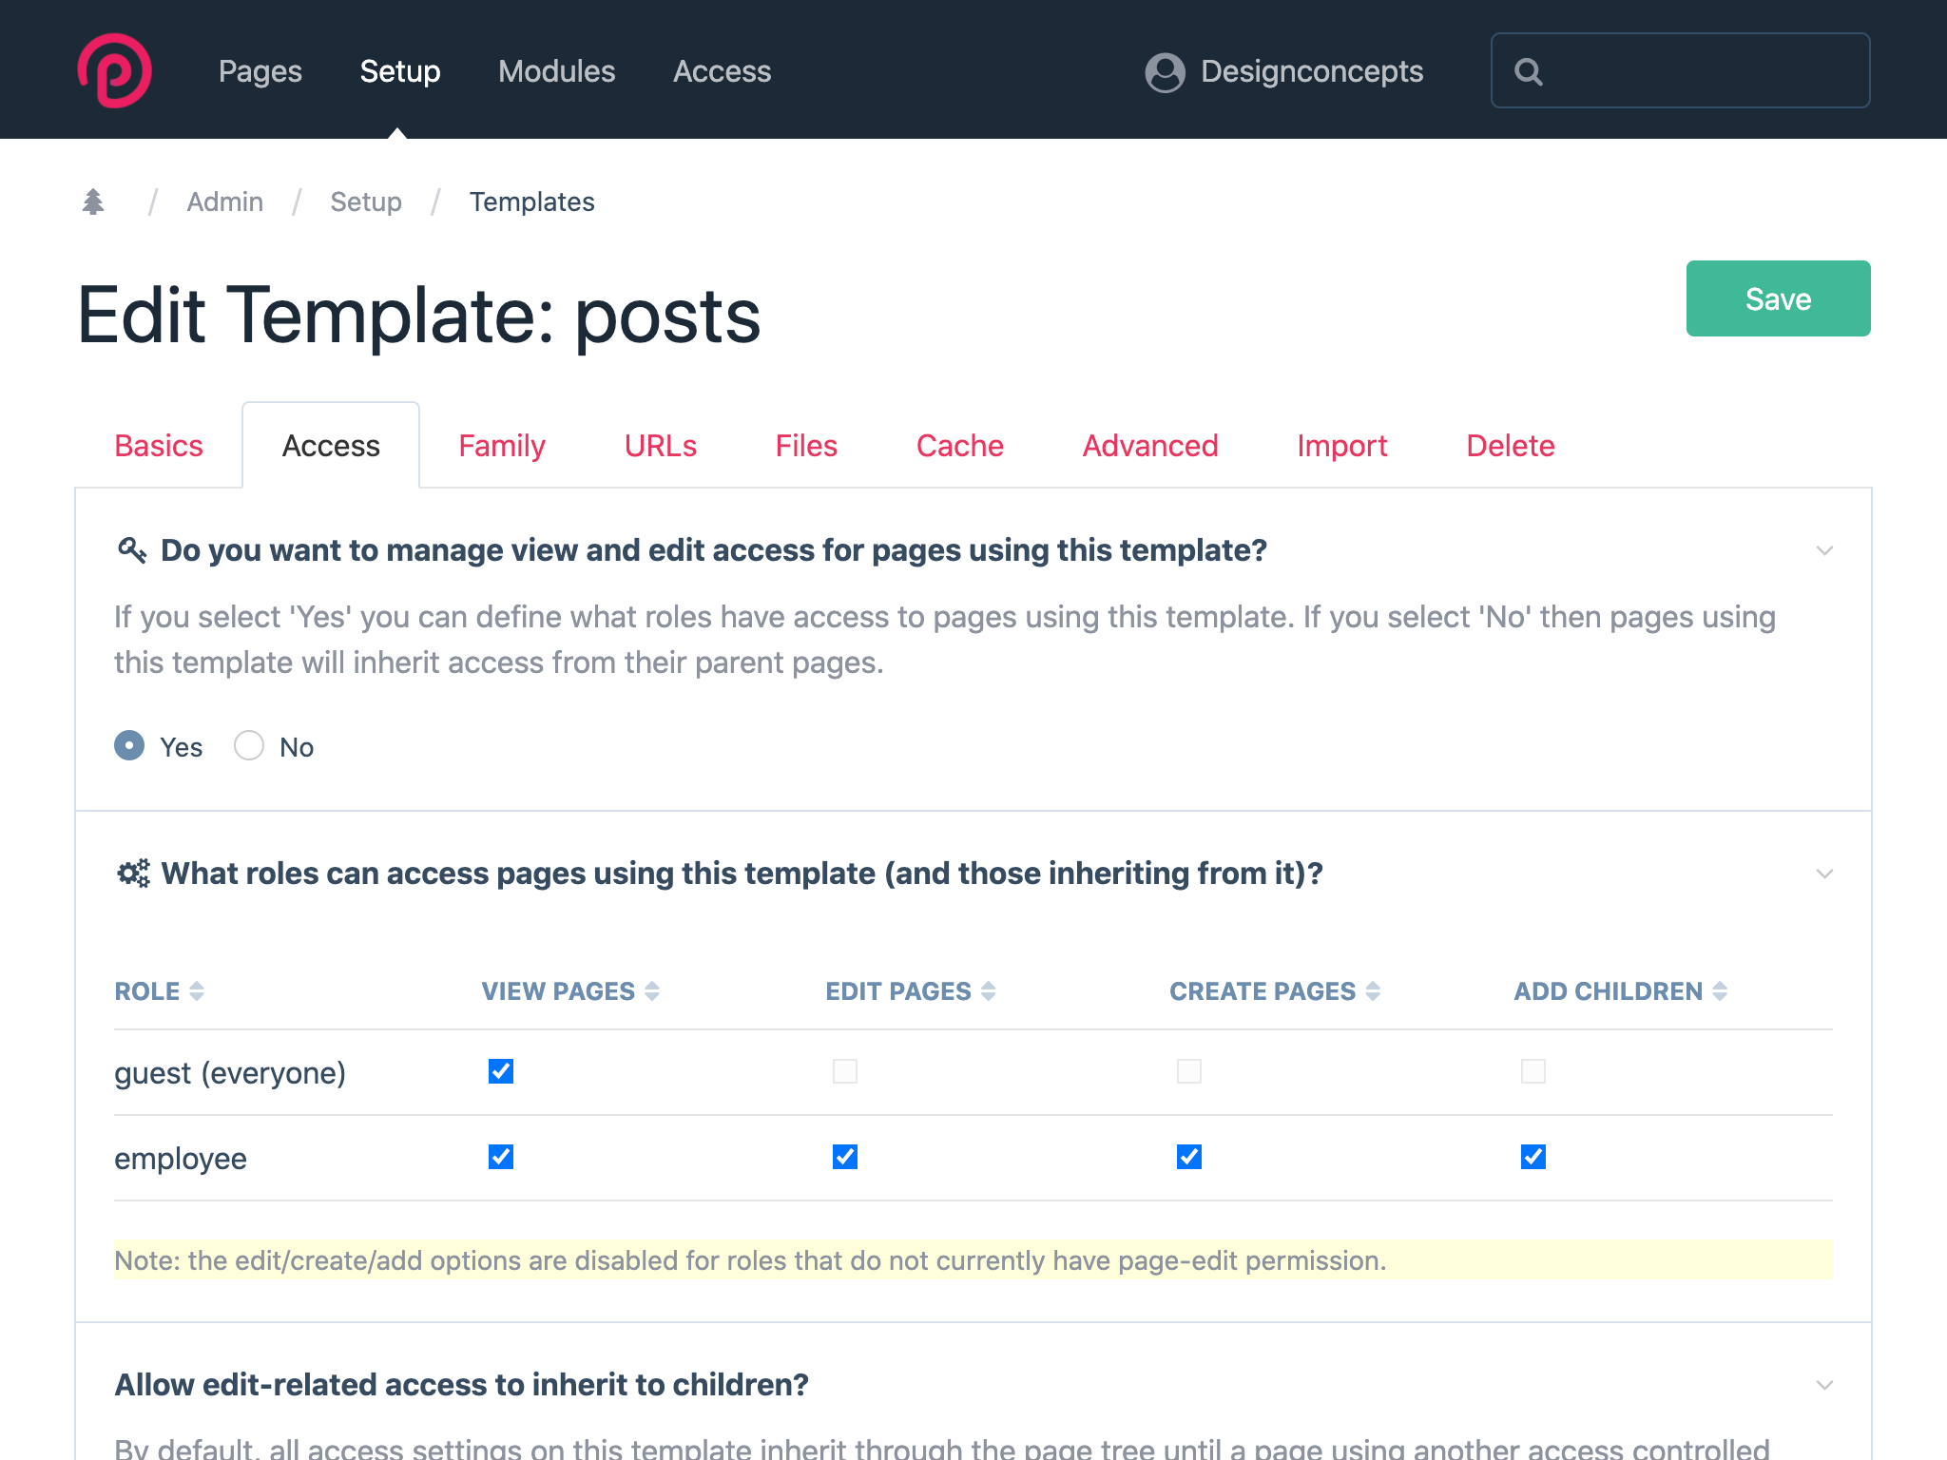This screenshot has width=1947, height=1460.
Task: Open the Modules menu
Action: [556, 70]
